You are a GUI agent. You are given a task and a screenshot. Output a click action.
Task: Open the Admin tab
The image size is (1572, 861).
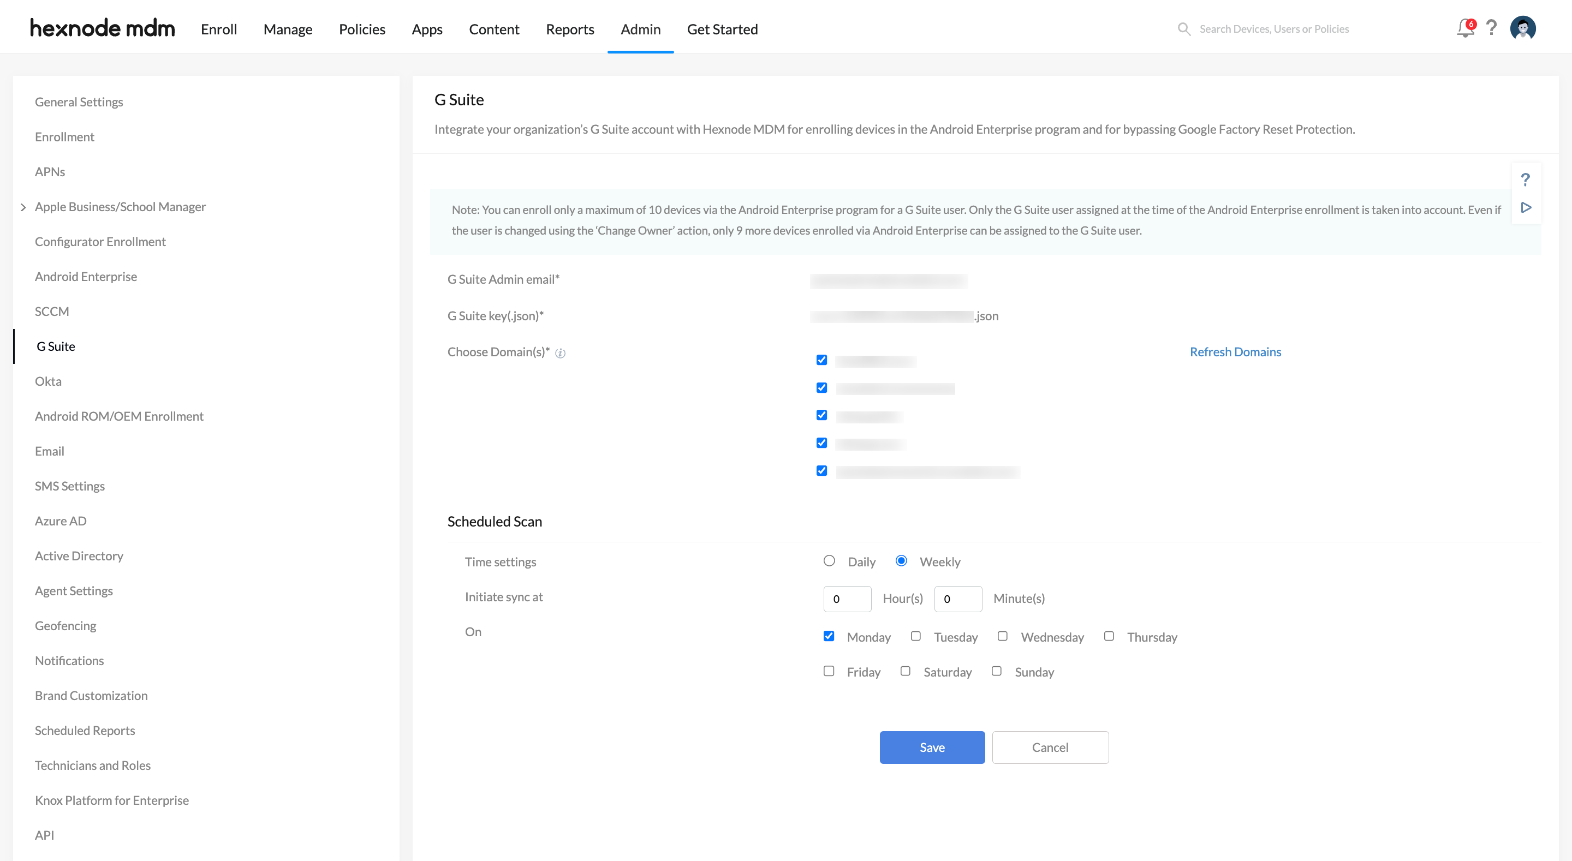pos(640,29)
